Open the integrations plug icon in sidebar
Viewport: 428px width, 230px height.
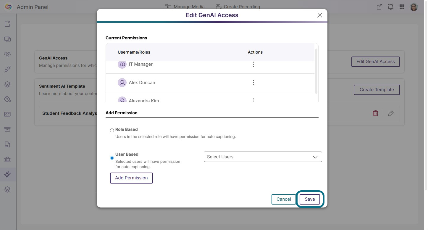click(x=7, y=70)
